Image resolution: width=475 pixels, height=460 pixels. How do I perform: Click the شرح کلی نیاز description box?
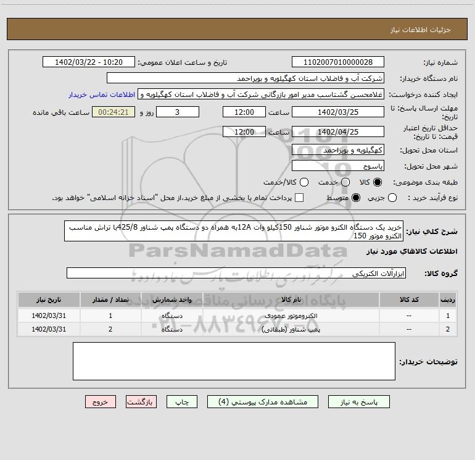[234, 231]
